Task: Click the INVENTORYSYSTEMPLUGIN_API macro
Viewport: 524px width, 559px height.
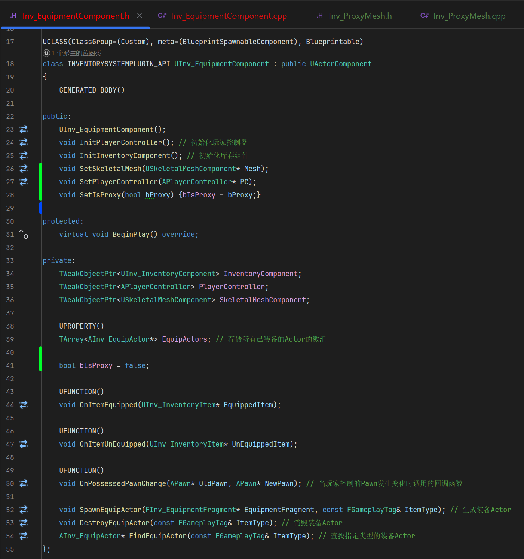Action: (x=119, y=64)
